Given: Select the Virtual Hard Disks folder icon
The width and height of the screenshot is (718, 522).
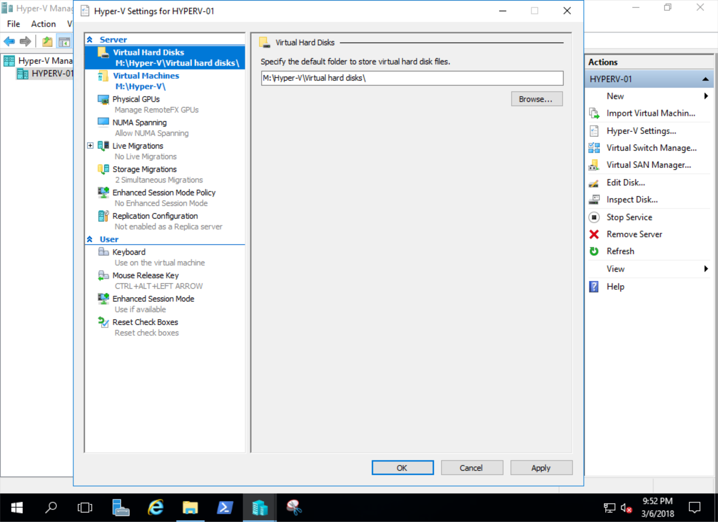Looking at the screenshot, I should click(x=103, y=52).
